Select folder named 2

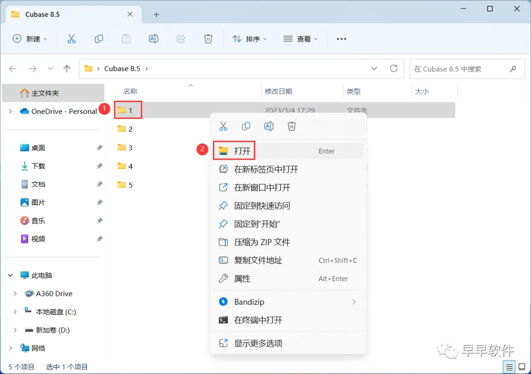[125, 129]
